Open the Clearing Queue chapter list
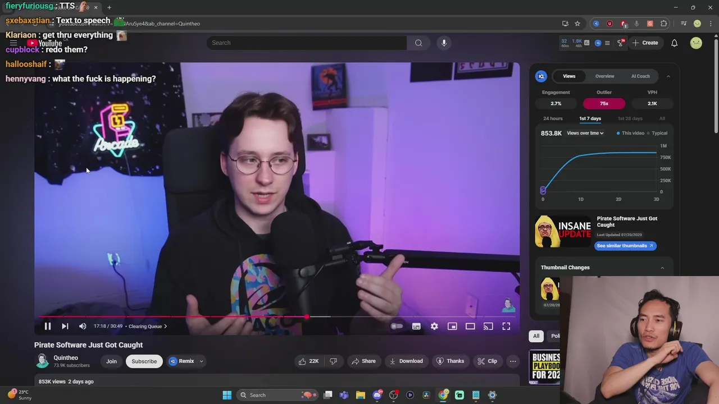 (148, 326)
